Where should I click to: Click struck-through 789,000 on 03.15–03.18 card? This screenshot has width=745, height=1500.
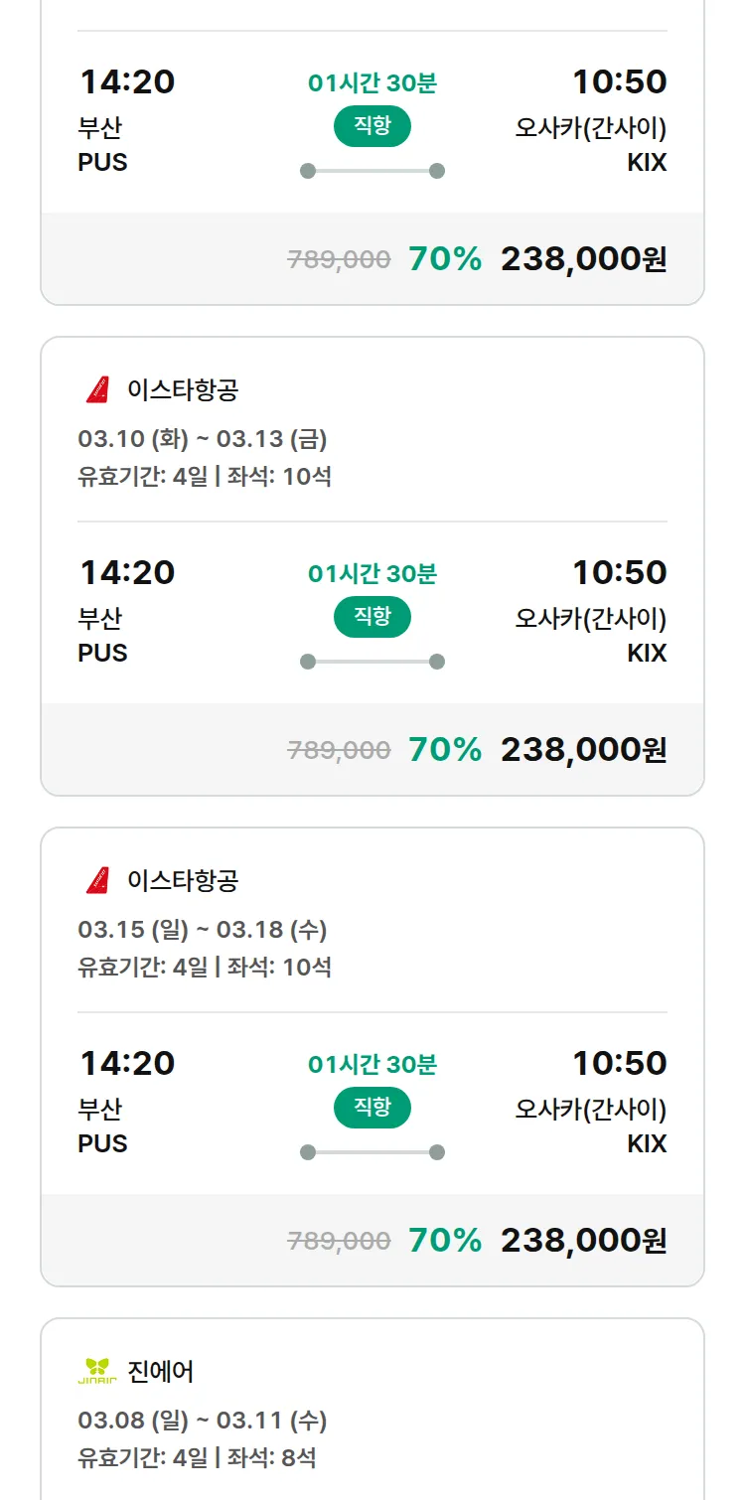pos(339,1241)
